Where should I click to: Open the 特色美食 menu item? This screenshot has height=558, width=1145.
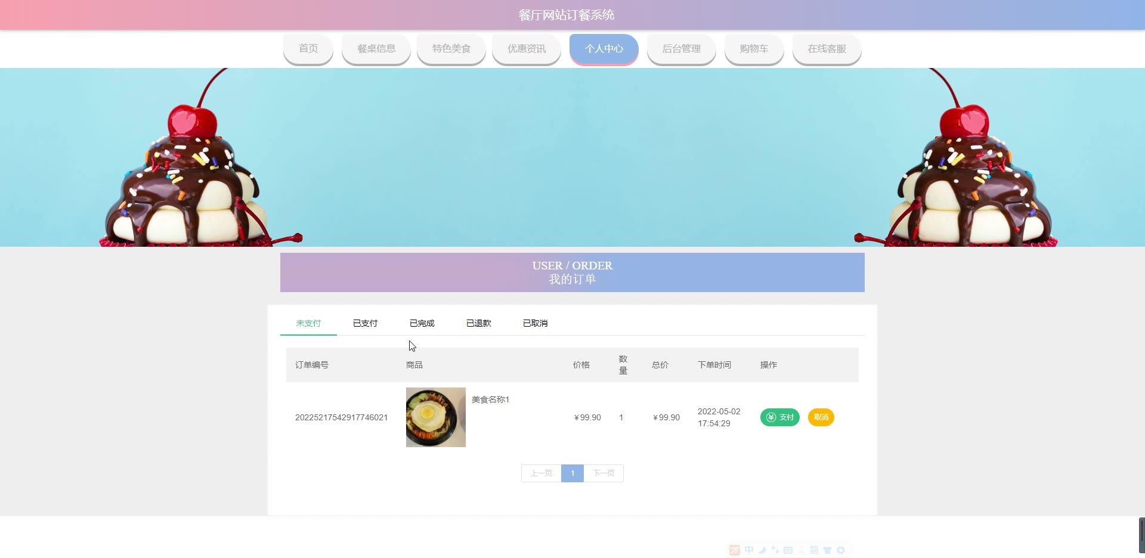[451, 49]
